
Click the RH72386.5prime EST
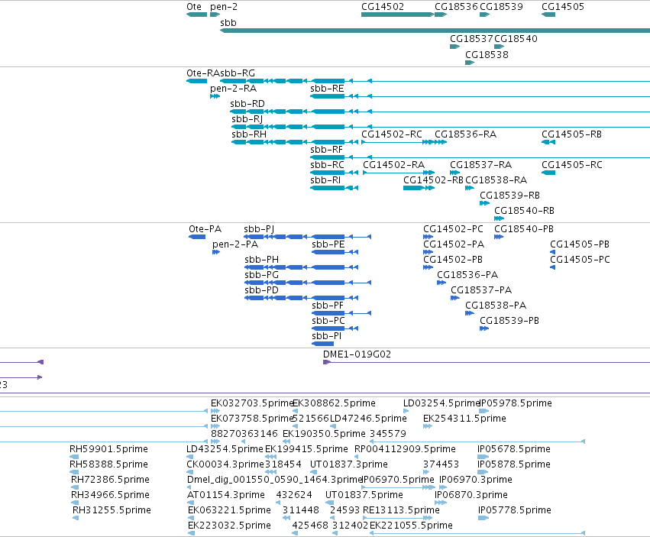(x=75, y=487)
